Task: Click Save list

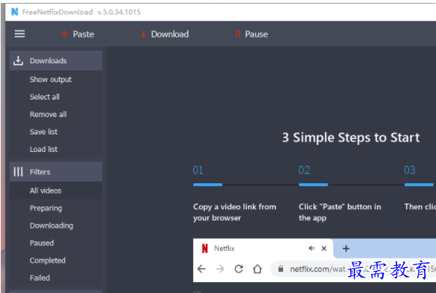Action: tap(44, 132)
